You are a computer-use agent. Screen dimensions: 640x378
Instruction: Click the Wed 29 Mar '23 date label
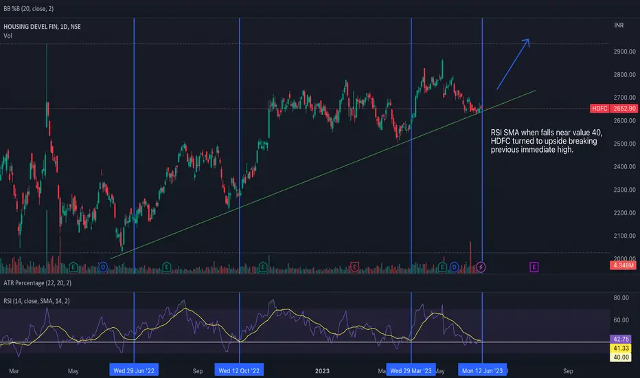(x=411, y=370)
